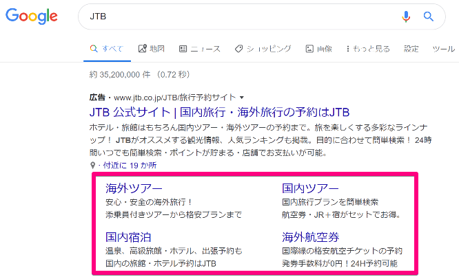The height and width of the screenshot is (279, 459).
Task: Click text 添乗員付きツアーから格安プランまで
Action: click(174, 215)
